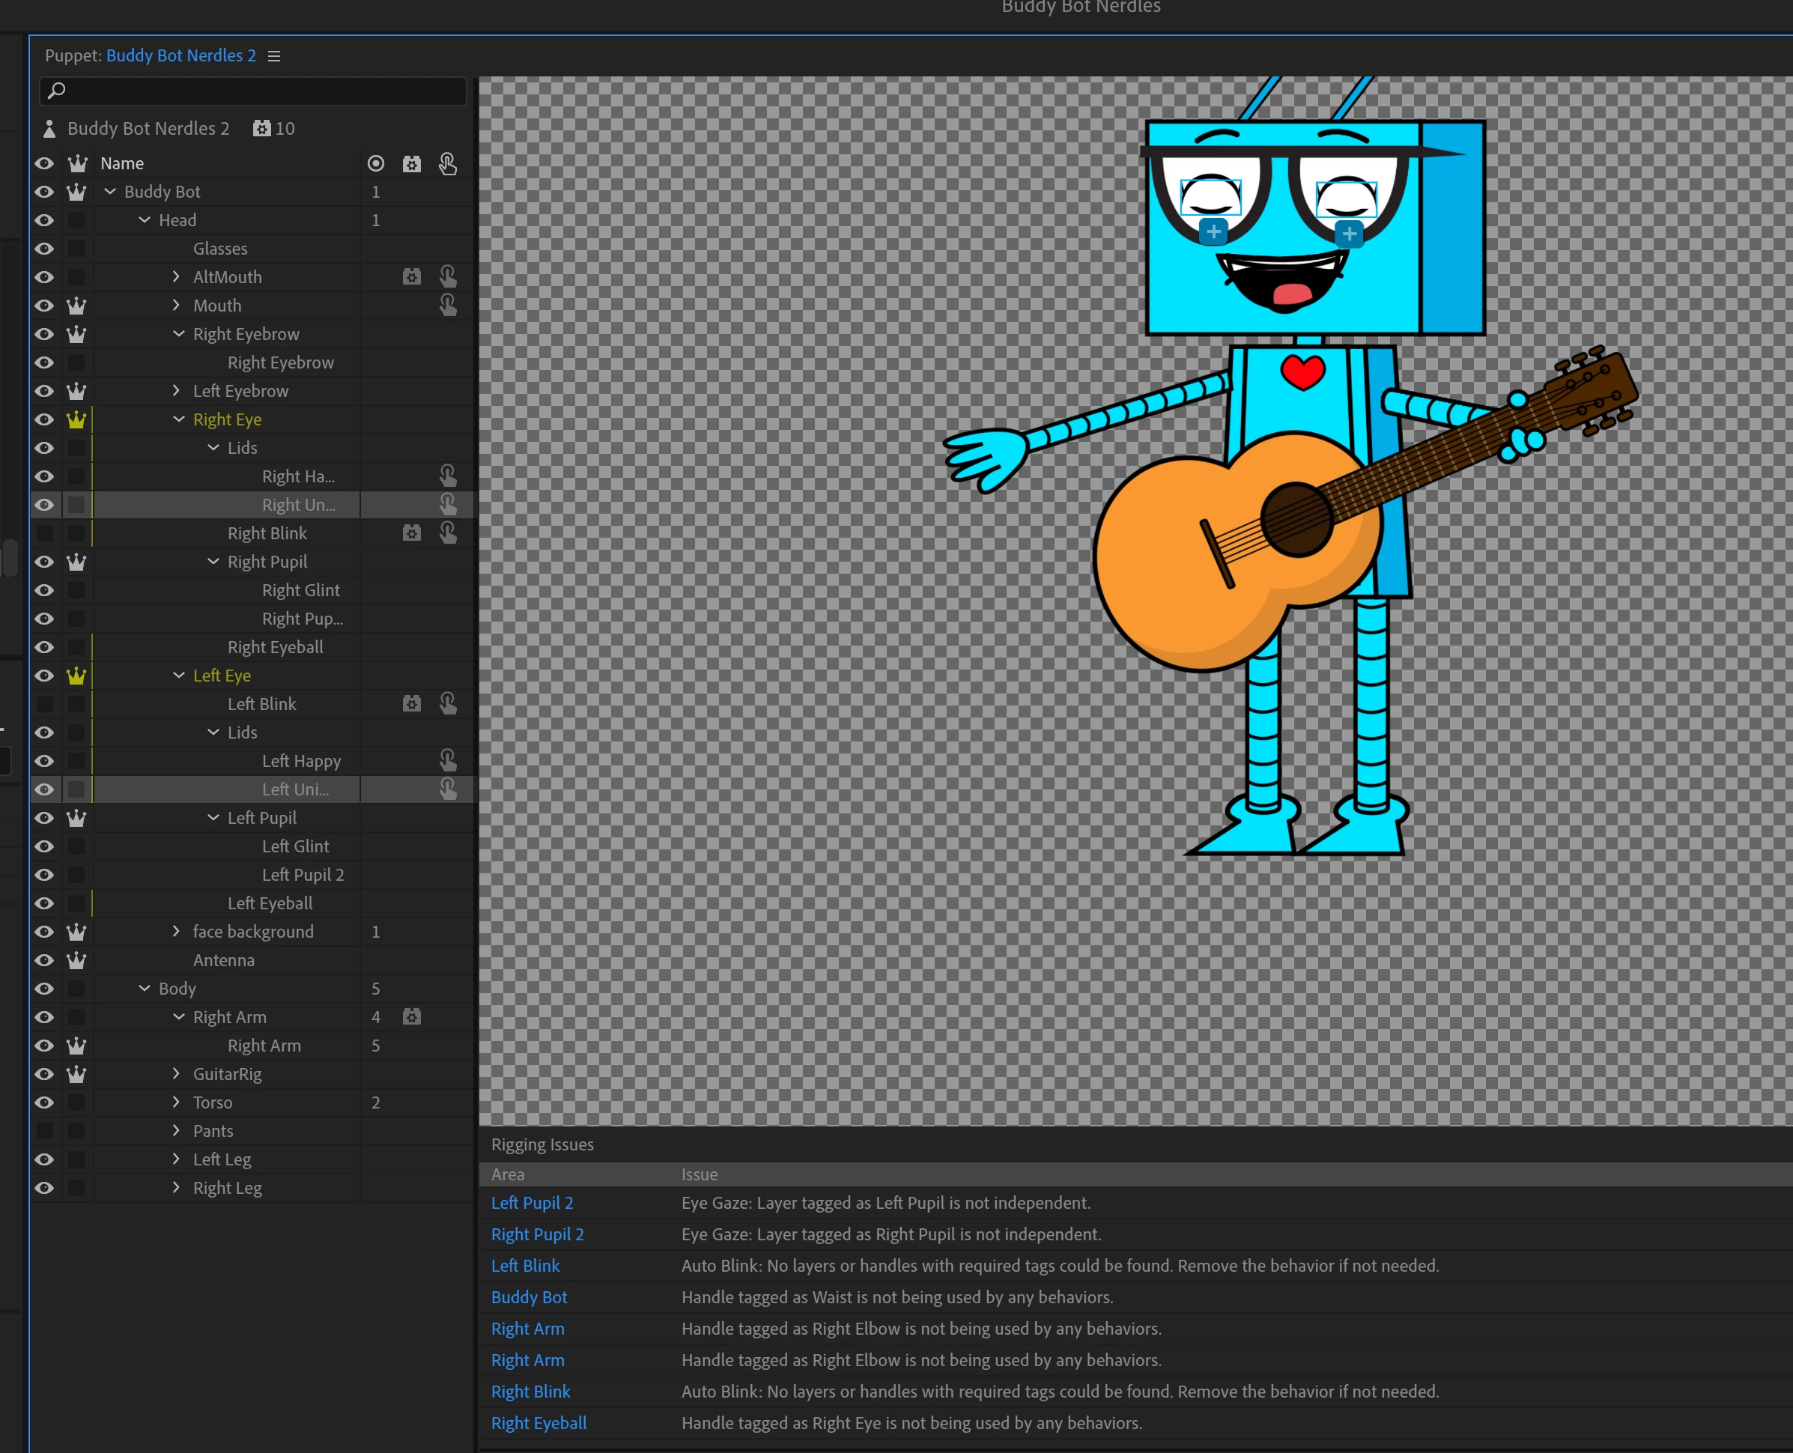Click crown icon on Mouth layer
This screenshot has height=1453, width=1793.
coord(76,306)
